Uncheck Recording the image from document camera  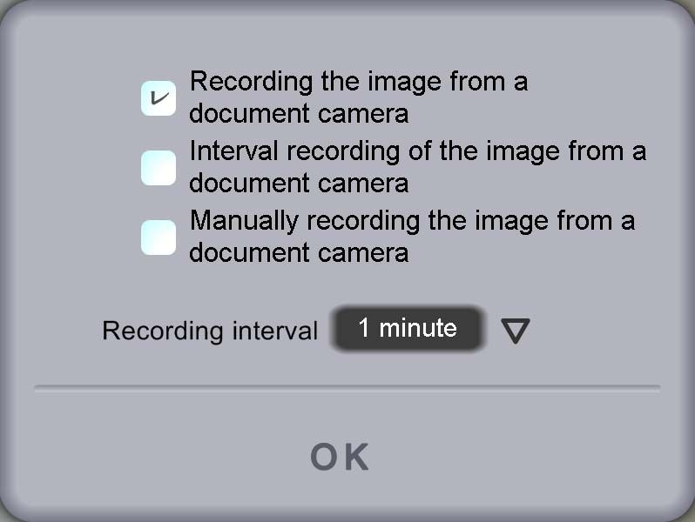tap(159, 98)
